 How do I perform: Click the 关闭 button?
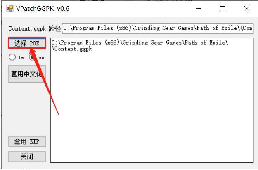[x=27, y=156]
